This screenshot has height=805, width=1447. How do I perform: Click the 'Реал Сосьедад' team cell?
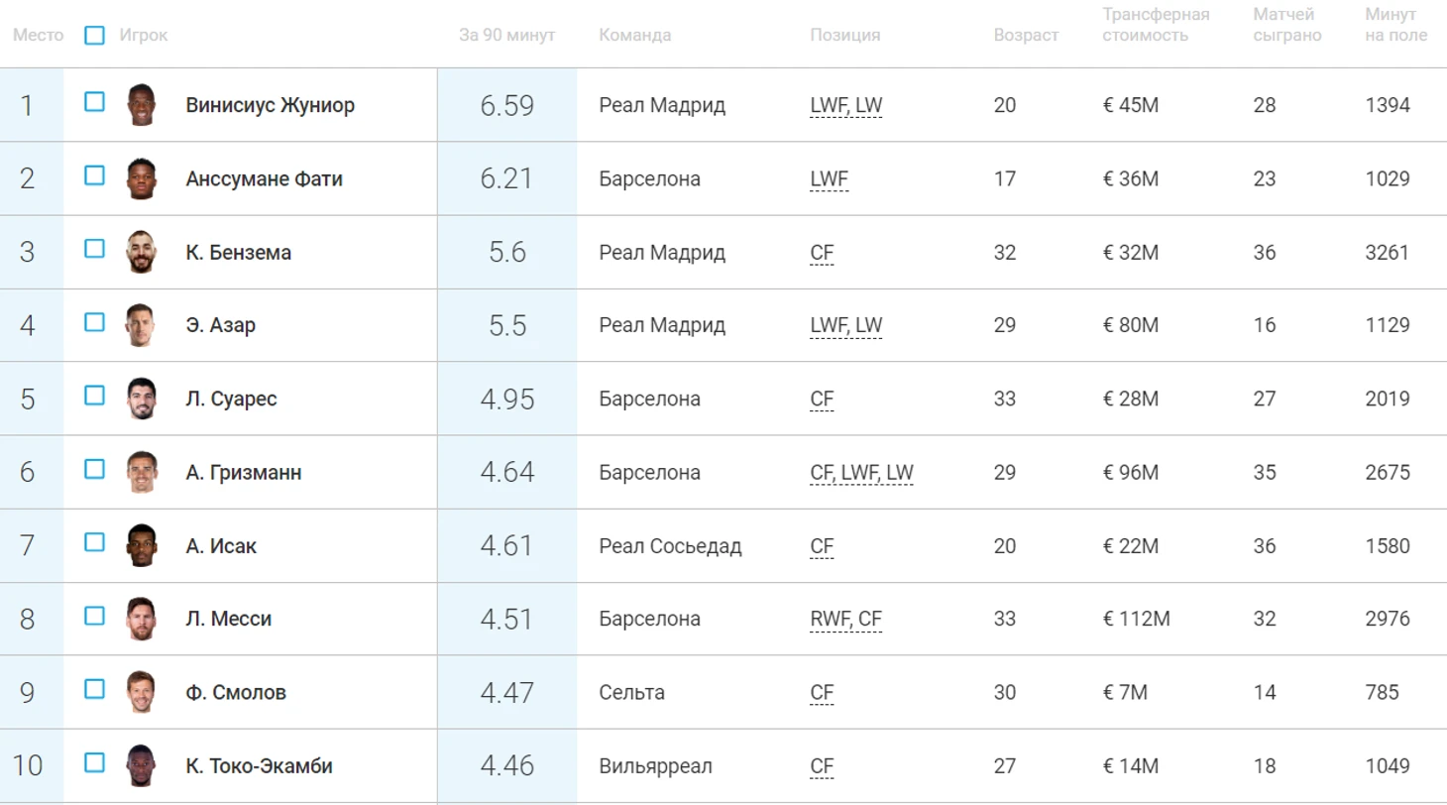click(x=670, y=545)
